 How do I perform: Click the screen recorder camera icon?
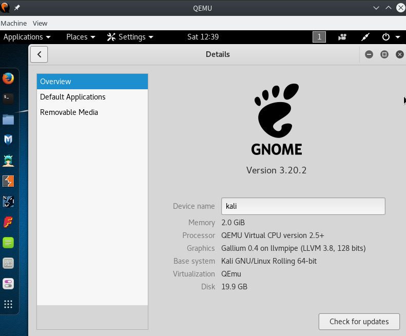(342, 37)
